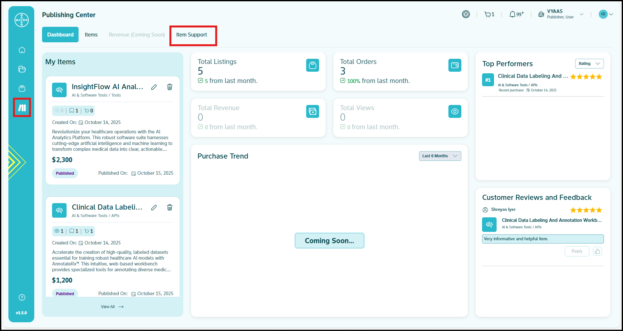Click the Total Views eye icon
This screenshot has width=623, height=331.
coord(455,111)
